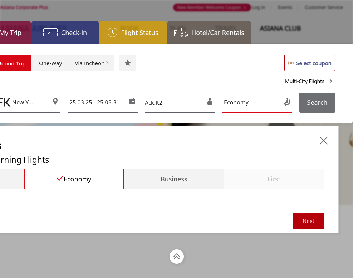
Task: Click the Flight Status clock icon
Action: [x=112, y=33]
